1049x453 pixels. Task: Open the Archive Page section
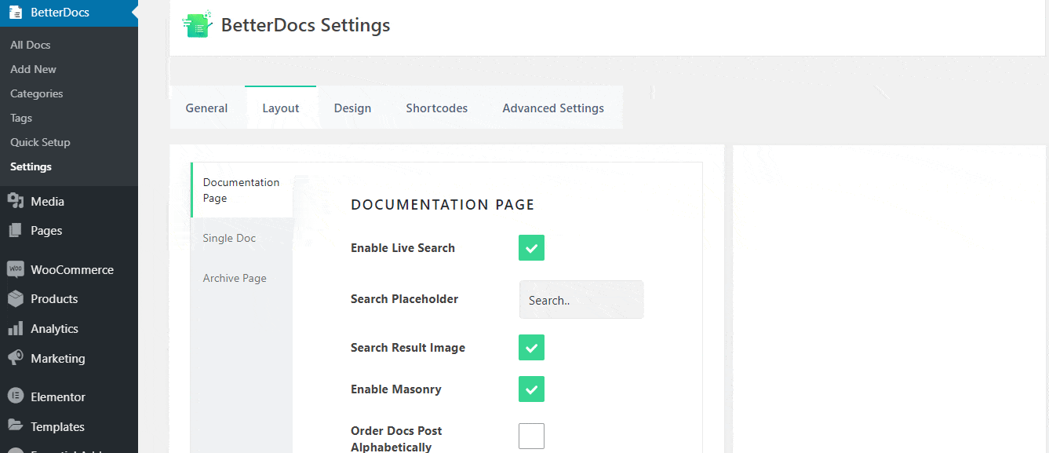pos(242,278)
